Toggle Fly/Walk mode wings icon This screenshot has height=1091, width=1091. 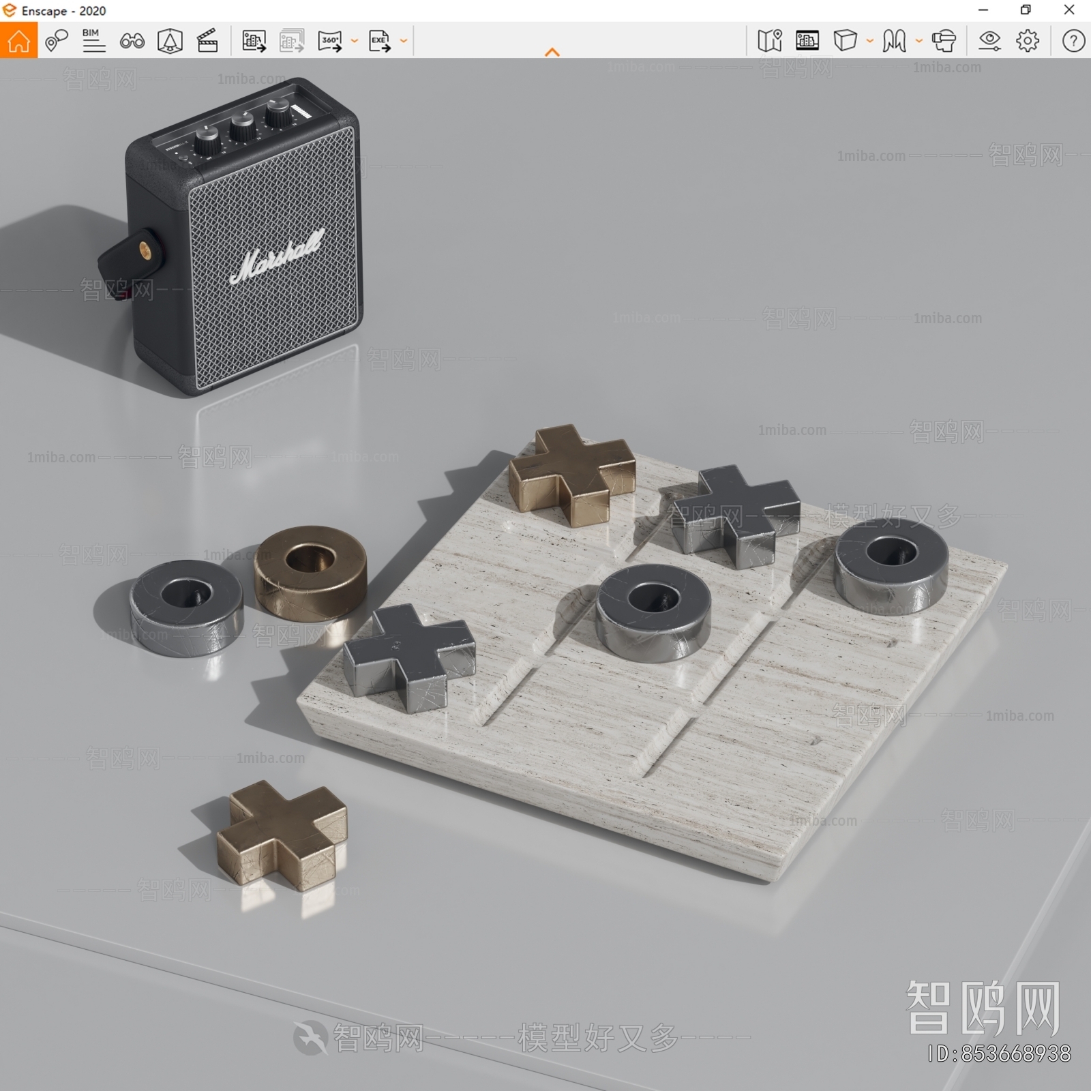pyautogui.click(x=894, y=41)
